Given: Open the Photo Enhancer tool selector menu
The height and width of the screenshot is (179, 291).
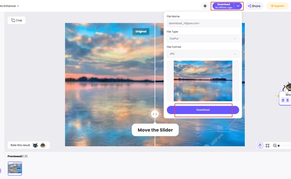Looking at the screenshot, I should point(9,6).
